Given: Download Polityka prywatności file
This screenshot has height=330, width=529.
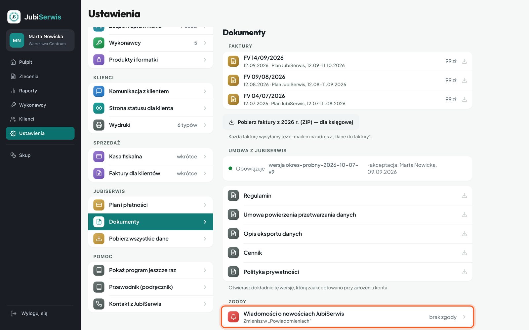Looking at the screenshot, I should click(464, 272).
